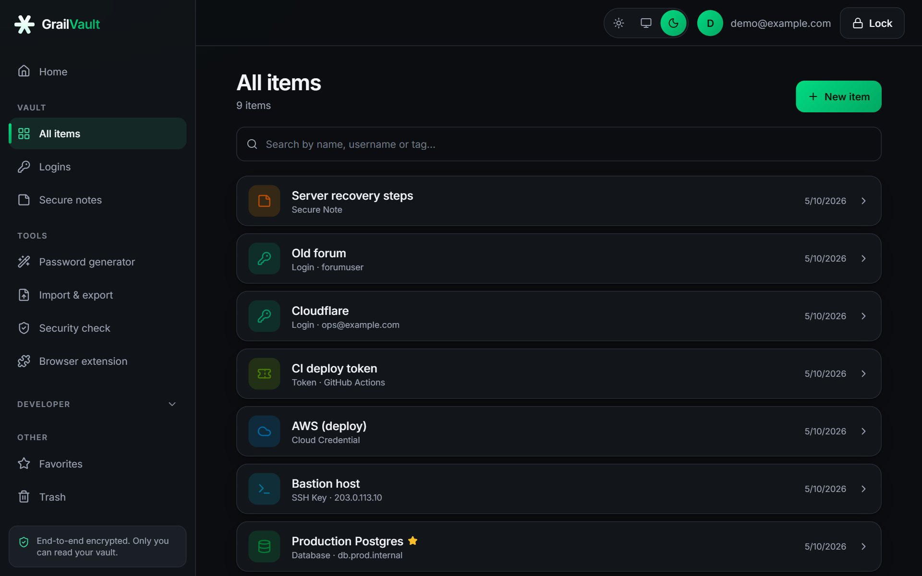
Task: Click the SSH Key 203.0.113.10 subtitle
Action: click(337, 498)
